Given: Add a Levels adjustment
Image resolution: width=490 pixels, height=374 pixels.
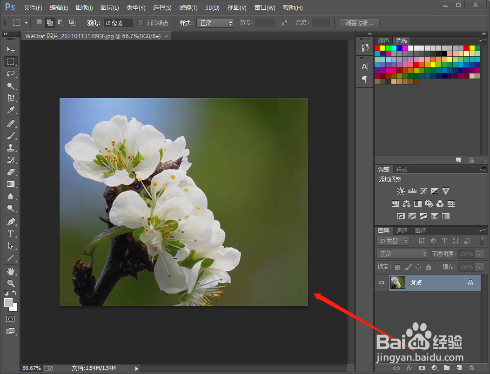Looking at the screenshot, I should tap(412, 191).
